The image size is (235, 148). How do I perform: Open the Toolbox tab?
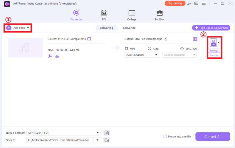[x=160, y=15]
